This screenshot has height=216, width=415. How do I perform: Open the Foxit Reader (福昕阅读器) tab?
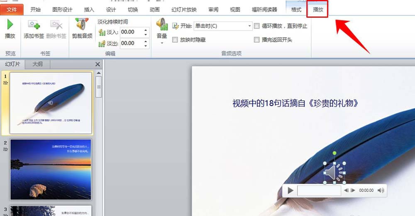[x=264, y=10]
